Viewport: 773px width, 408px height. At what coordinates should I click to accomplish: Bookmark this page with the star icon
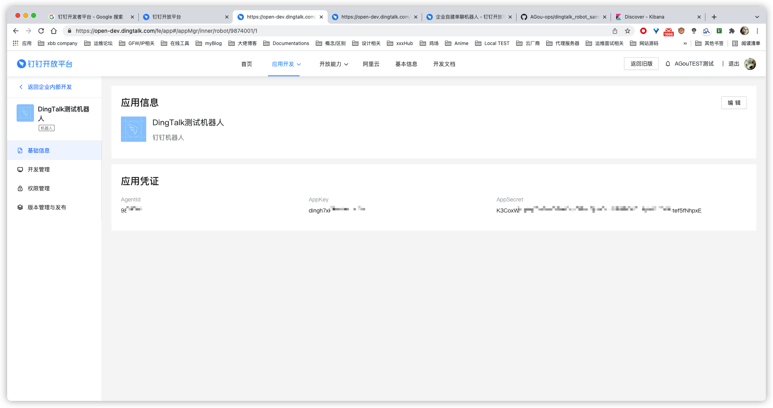[x=628, y=31]
